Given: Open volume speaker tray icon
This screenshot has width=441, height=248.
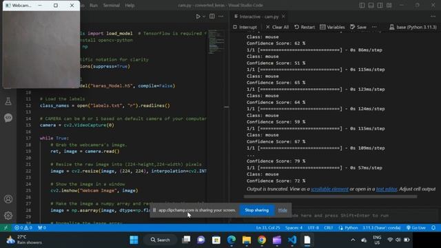Looking at the screenshot, I should (x=398, y=240).
